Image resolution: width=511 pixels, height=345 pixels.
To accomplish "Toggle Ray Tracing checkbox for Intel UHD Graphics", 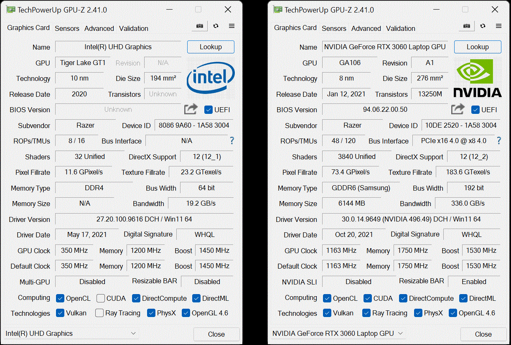I will coord(99,313).
